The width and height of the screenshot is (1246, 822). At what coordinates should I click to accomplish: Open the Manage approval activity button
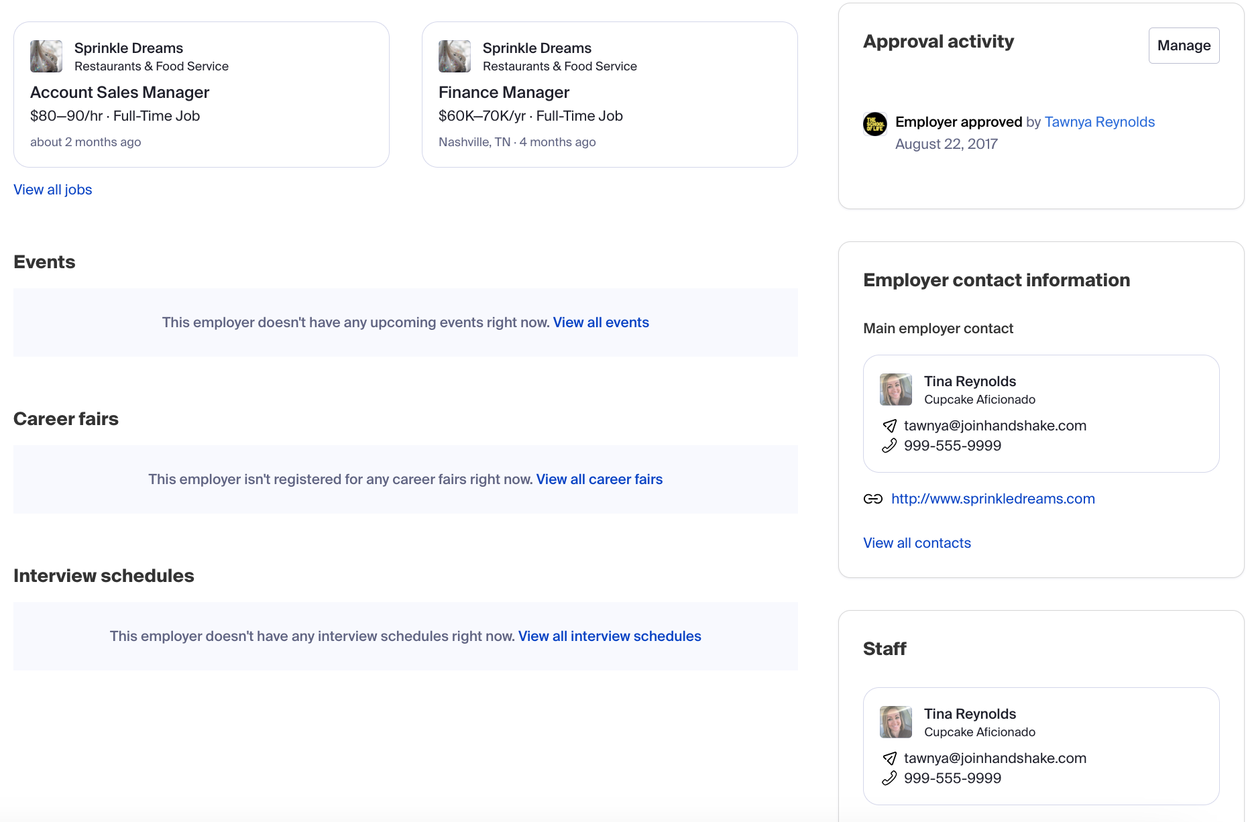pos(1184,46)
